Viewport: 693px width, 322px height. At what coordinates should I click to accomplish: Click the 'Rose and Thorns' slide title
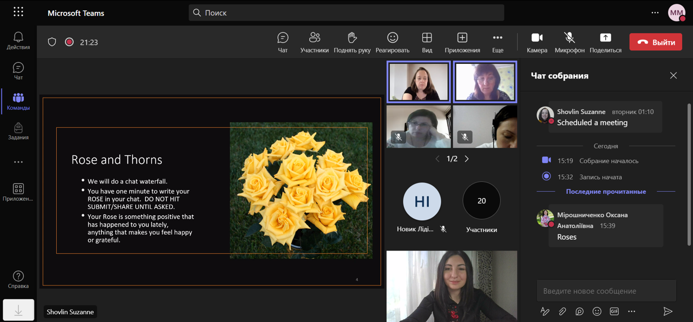coord(117,160)
